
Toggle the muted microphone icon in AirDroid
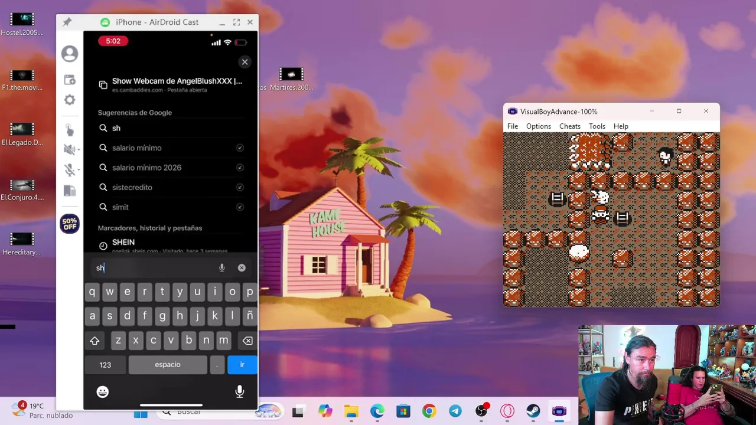click(x=69, y=170)
